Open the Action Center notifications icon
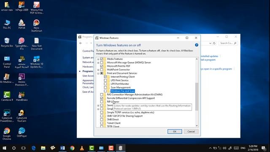The height and width of the screenshot is (152, 270). (264, 148)
